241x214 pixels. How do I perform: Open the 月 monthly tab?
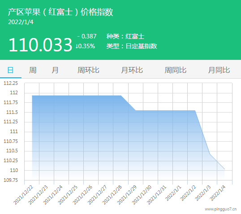coord(55,70)
